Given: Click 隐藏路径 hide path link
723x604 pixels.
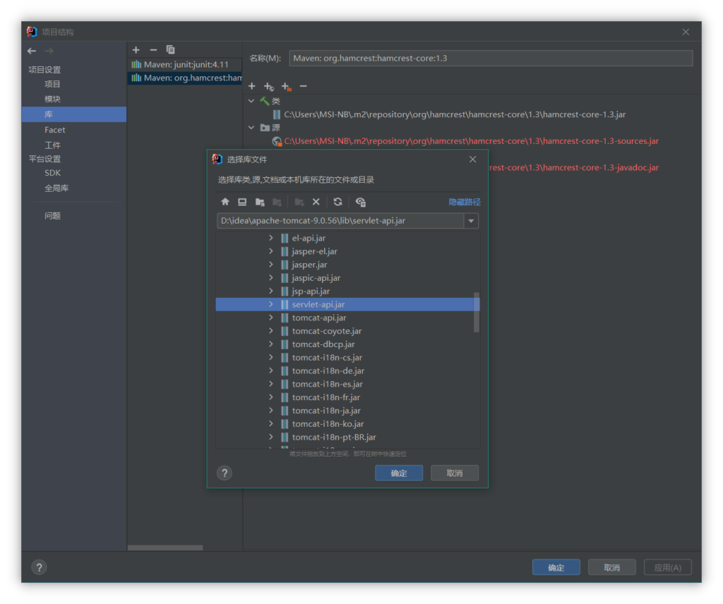Looking at the screenshot, I should [465, 202].
